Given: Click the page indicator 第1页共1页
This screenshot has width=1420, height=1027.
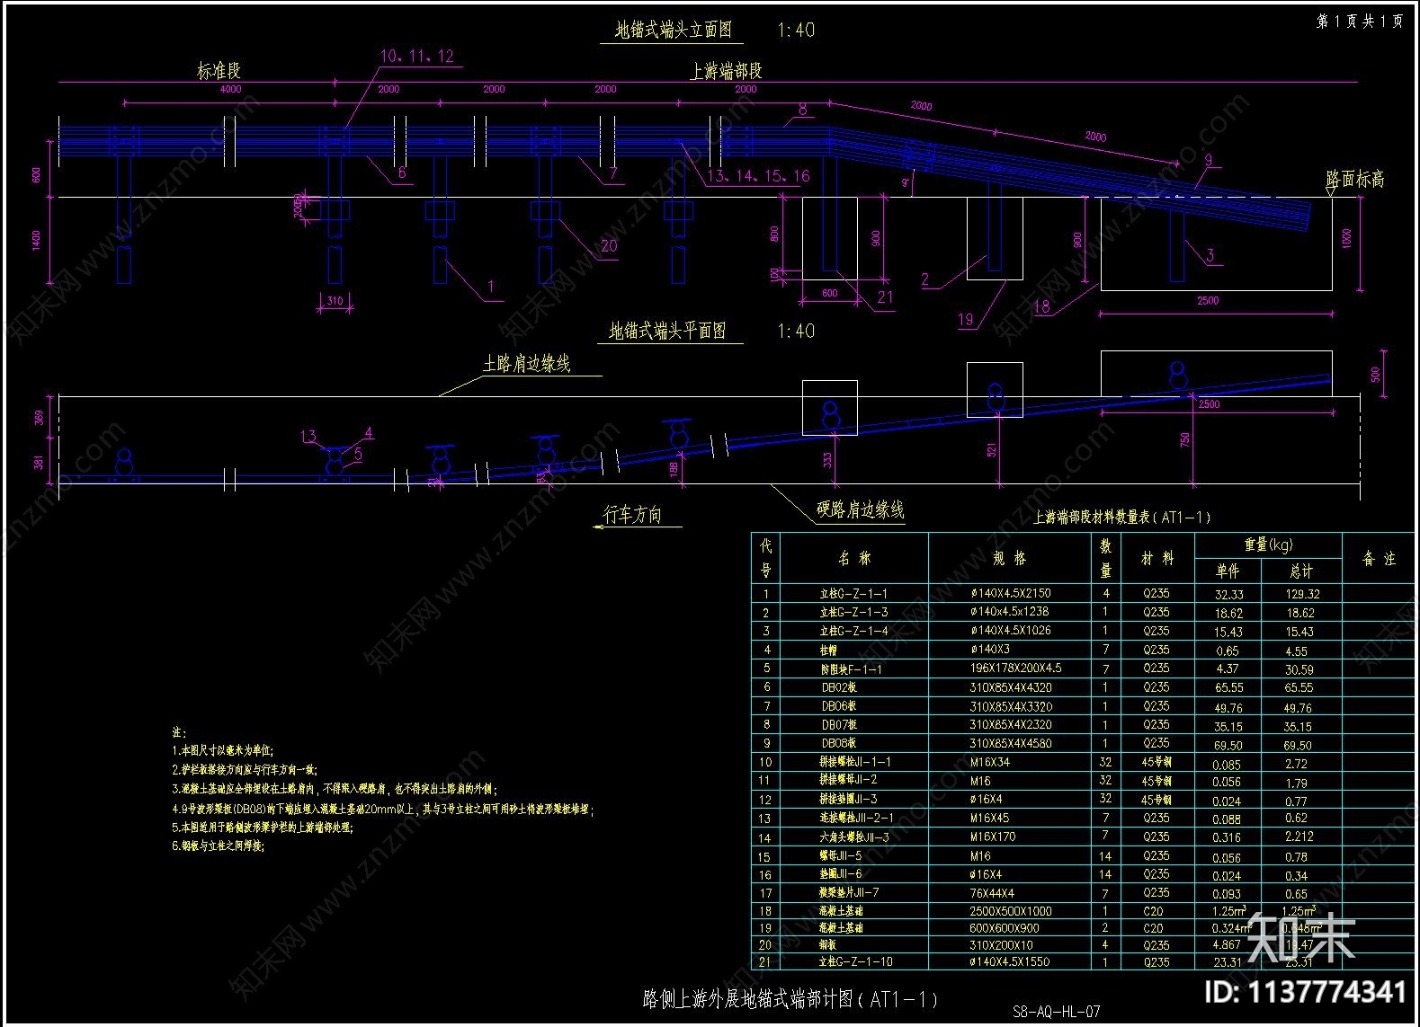Looking at the screenshot, I should point(1359,21).
